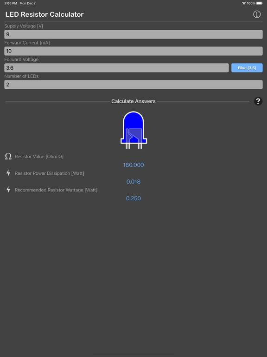Click the Resistor Power Dissipation [Watt] label

click(49, 173)
